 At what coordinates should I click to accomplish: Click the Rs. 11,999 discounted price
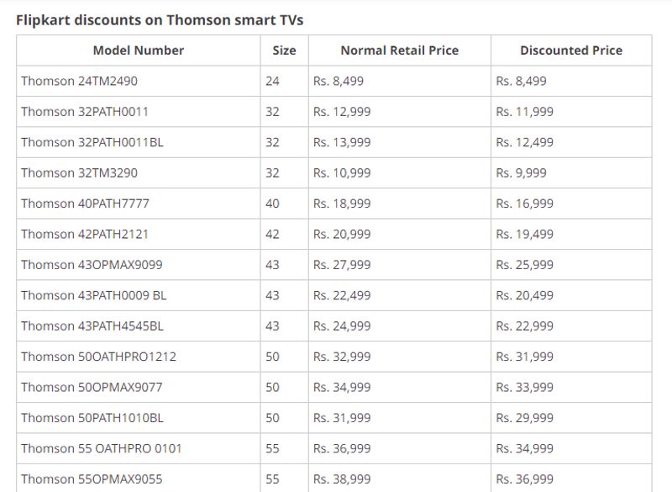click(x=525, y=112)
